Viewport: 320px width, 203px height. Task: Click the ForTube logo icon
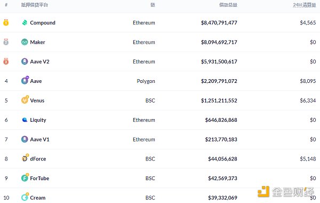click(x=25, y=177)
